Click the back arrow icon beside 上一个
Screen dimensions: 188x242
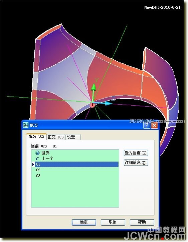click(37, 159)
